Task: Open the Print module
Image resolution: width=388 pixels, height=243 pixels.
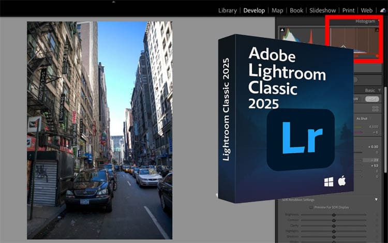Action: point(348,10)
